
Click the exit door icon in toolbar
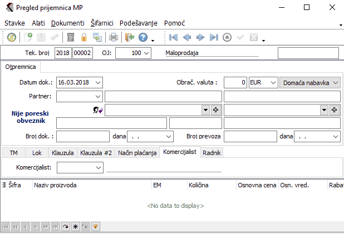(x=129, y=38)
